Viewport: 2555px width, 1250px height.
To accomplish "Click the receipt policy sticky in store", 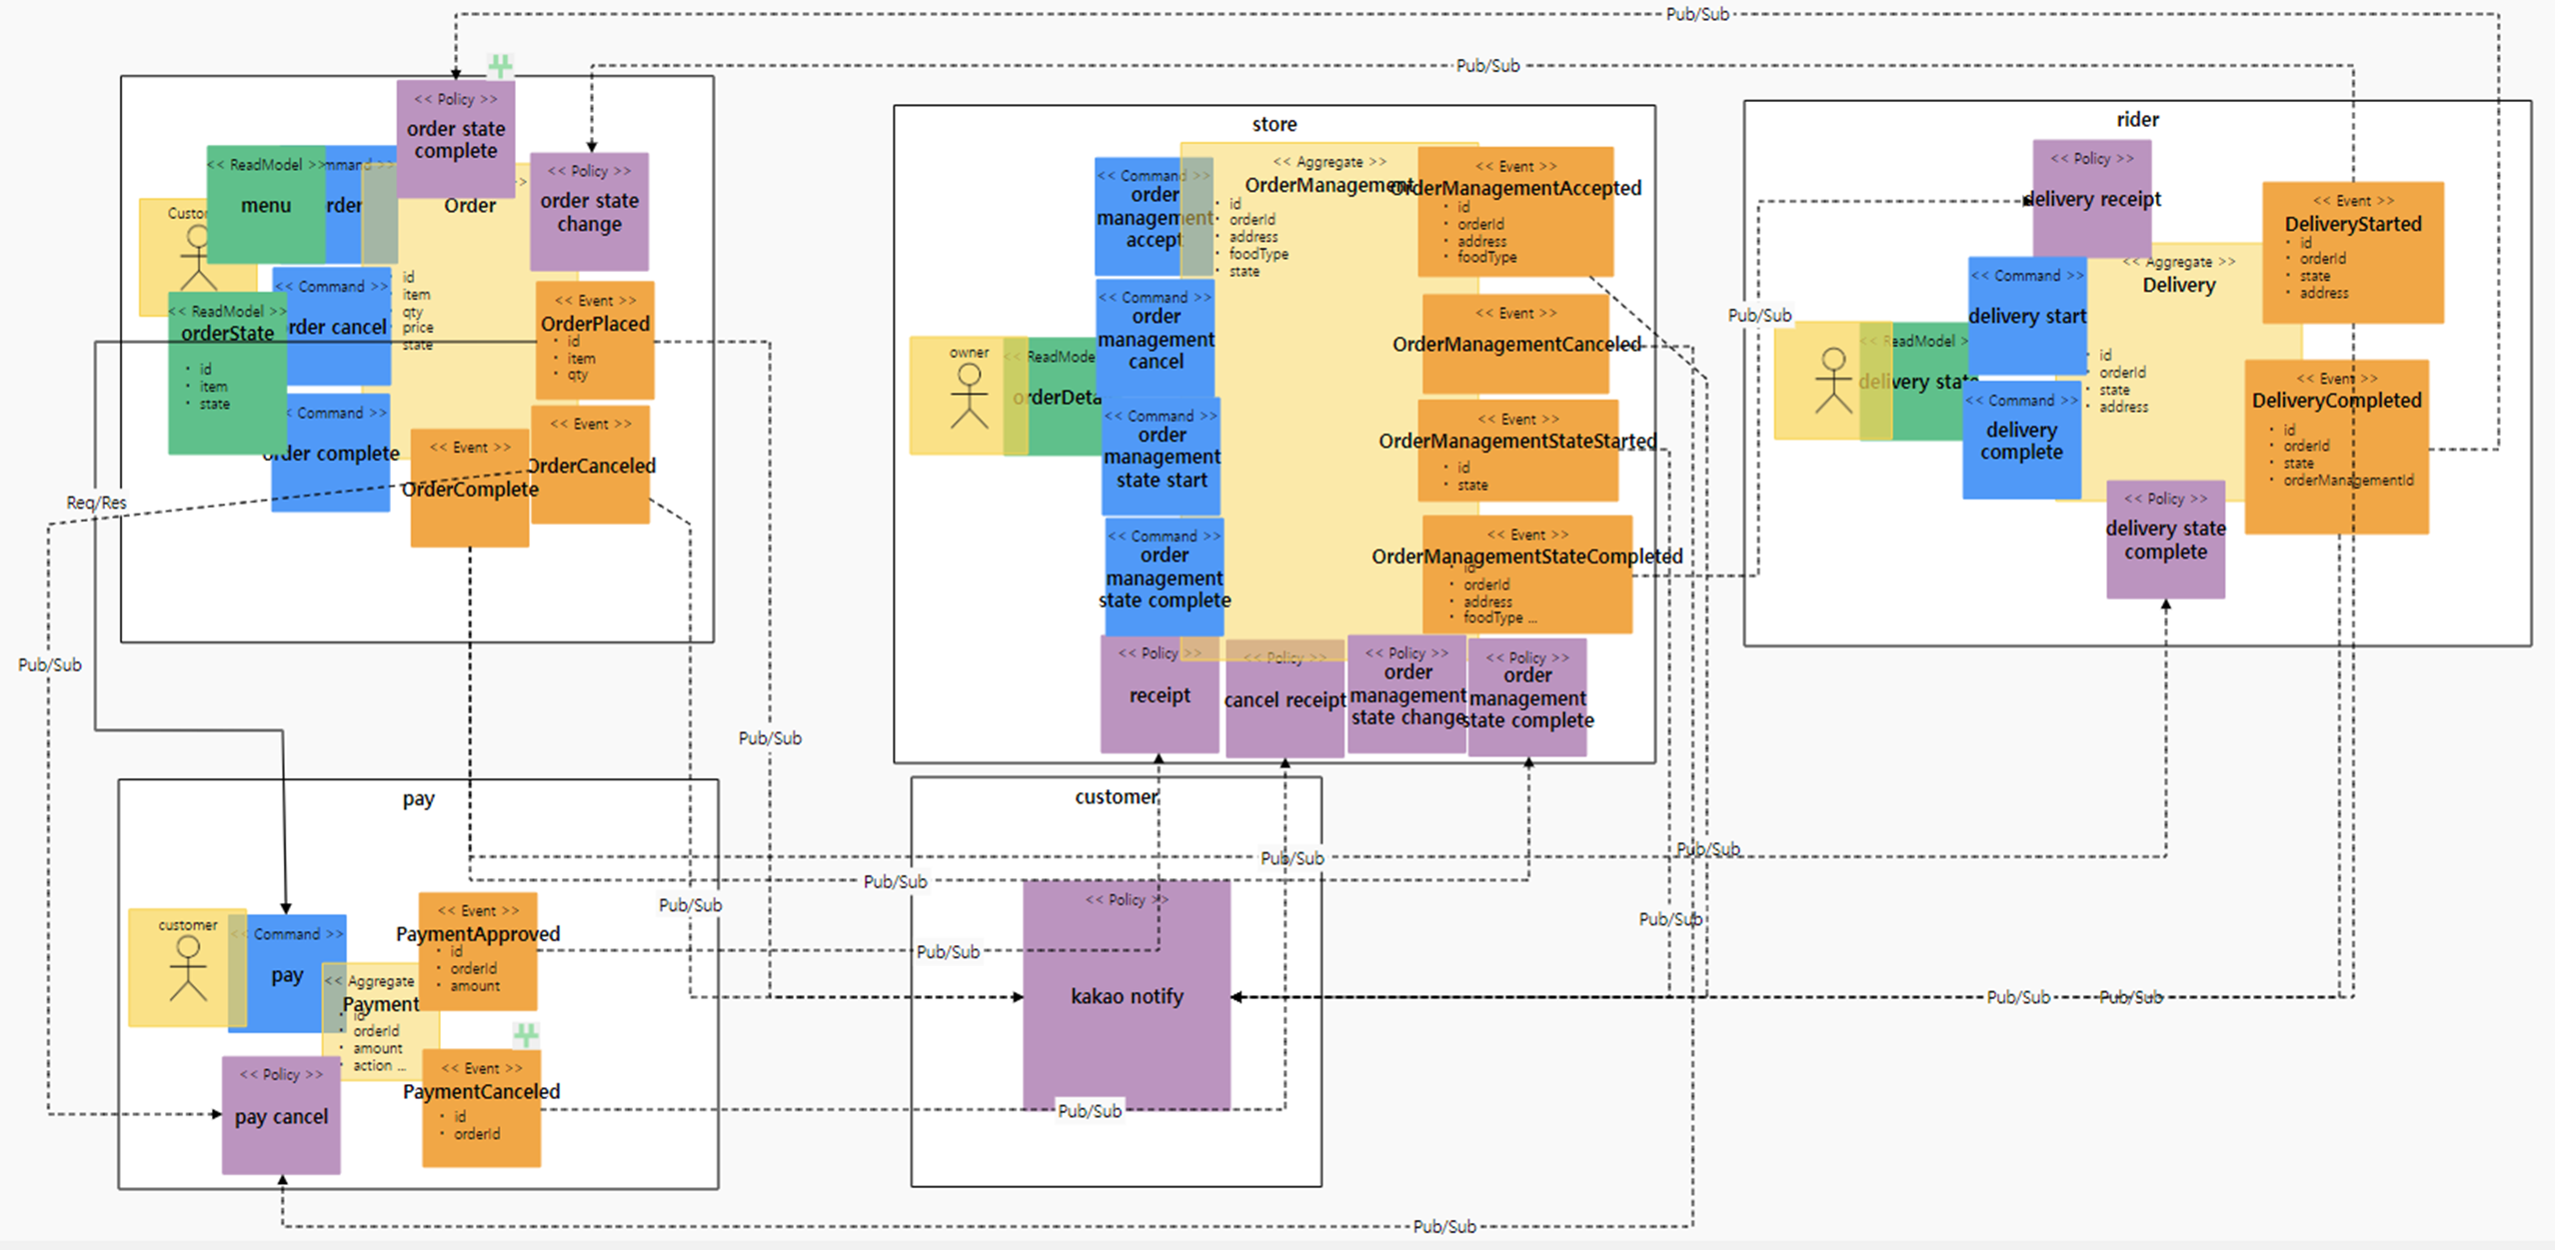I will click(x=1160, y=694).
